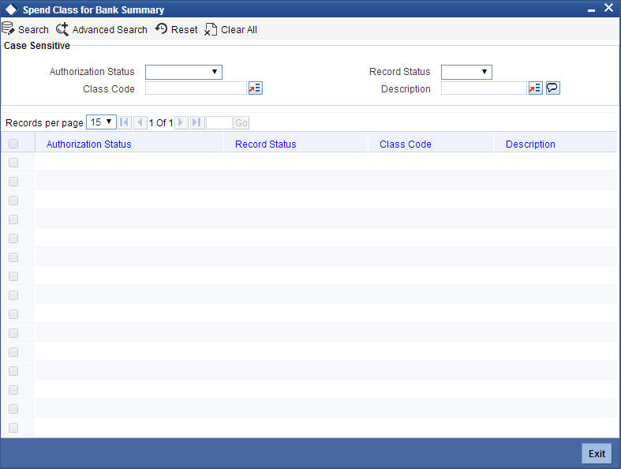Click the '1 Of 1' page indicator

point(161,123)
